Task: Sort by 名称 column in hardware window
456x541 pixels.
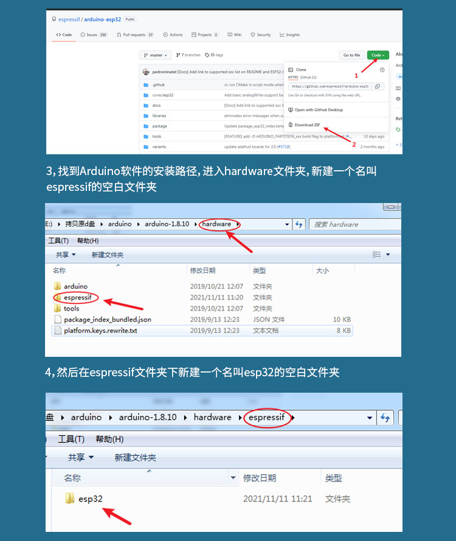Action: (x=59, y=271)
